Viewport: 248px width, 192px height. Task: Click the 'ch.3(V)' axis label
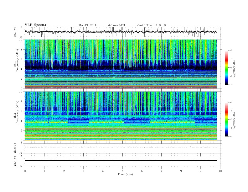pos(15,148)
